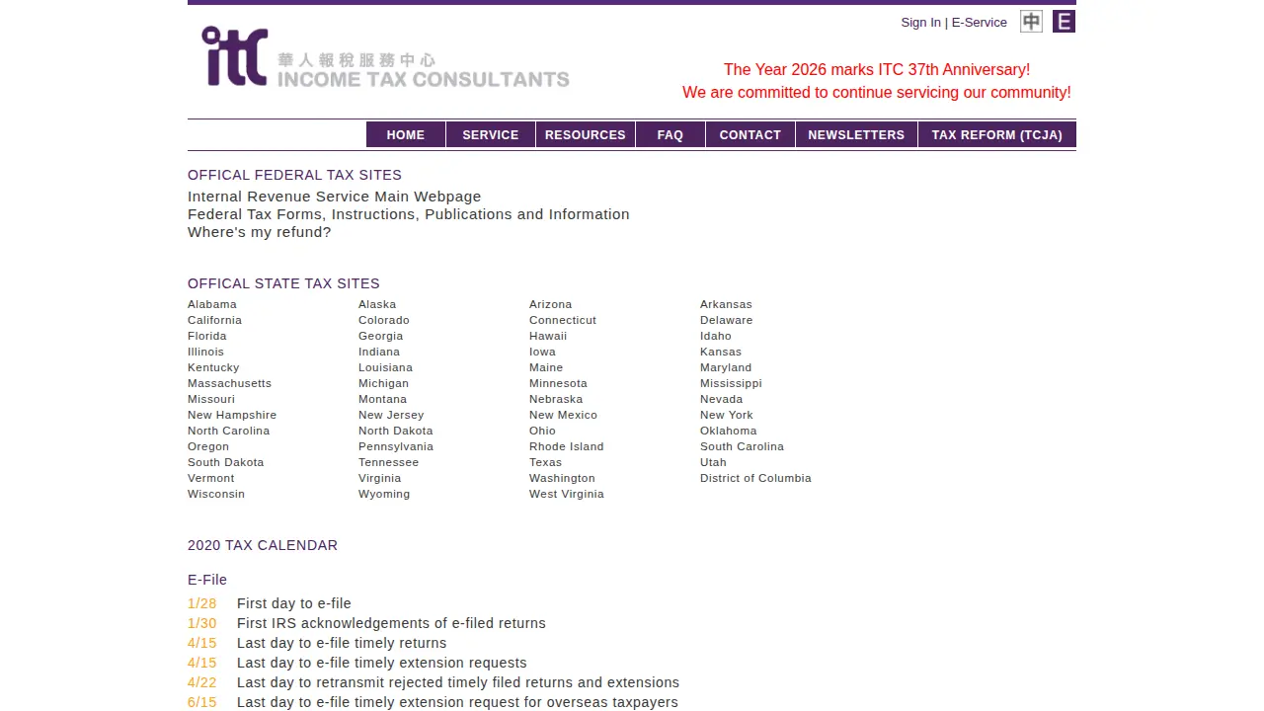This screenshot has width=1264, height=711.
Task: Click the Pennsylvania state tax link
Action: 396,446
